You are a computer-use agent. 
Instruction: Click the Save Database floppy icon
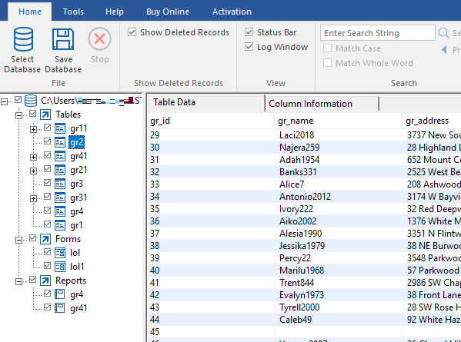coord(63,39)
